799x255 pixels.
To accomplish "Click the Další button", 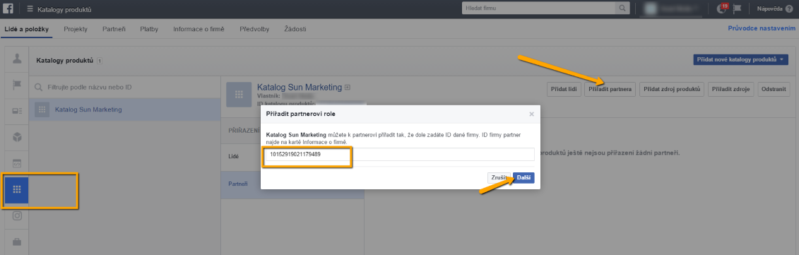I will click(x=523, y=177).
